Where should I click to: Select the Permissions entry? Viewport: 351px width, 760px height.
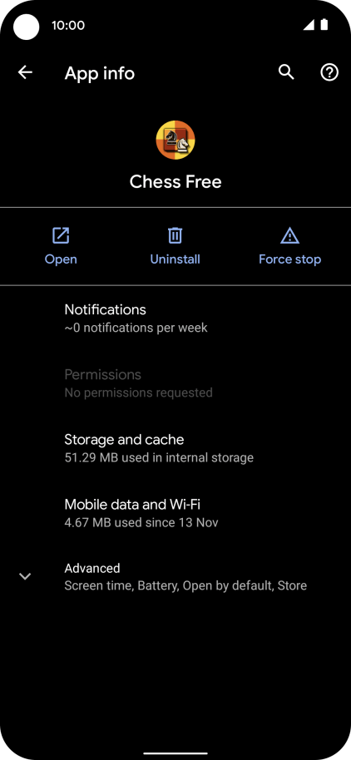(175, 382)
